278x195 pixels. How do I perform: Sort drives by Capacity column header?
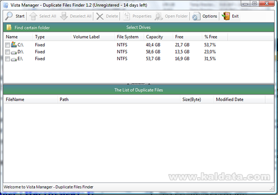158,37
